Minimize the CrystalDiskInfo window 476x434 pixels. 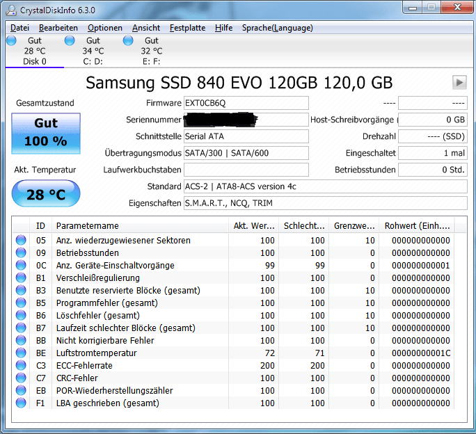pyautogui.click(x=413, y=8)
